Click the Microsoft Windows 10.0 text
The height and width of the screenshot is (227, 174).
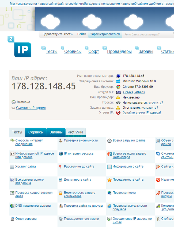click(139, 81)
